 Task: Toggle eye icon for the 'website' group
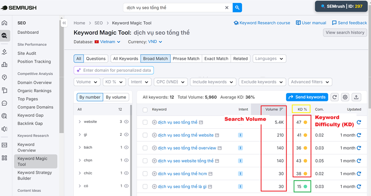click(x=126, y=121)
